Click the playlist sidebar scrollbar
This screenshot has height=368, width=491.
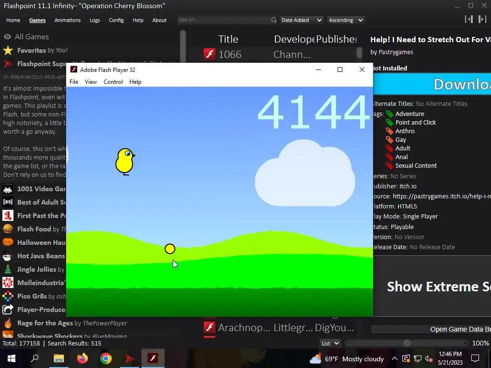(183, 46)
